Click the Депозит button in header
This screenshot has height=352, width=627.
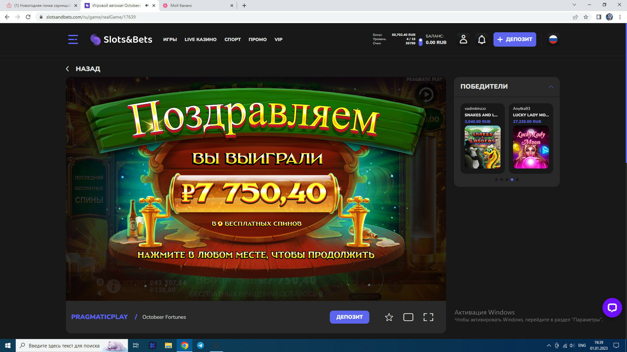click(x=514, y=39)
